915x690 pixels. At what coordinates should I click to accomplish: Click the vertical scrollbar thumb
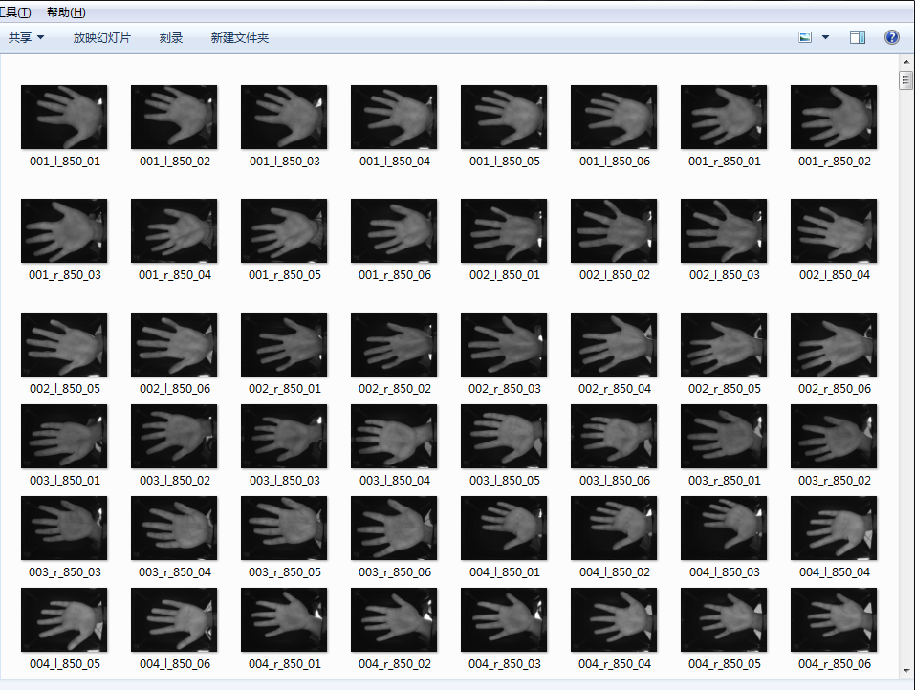pos(906,80)
